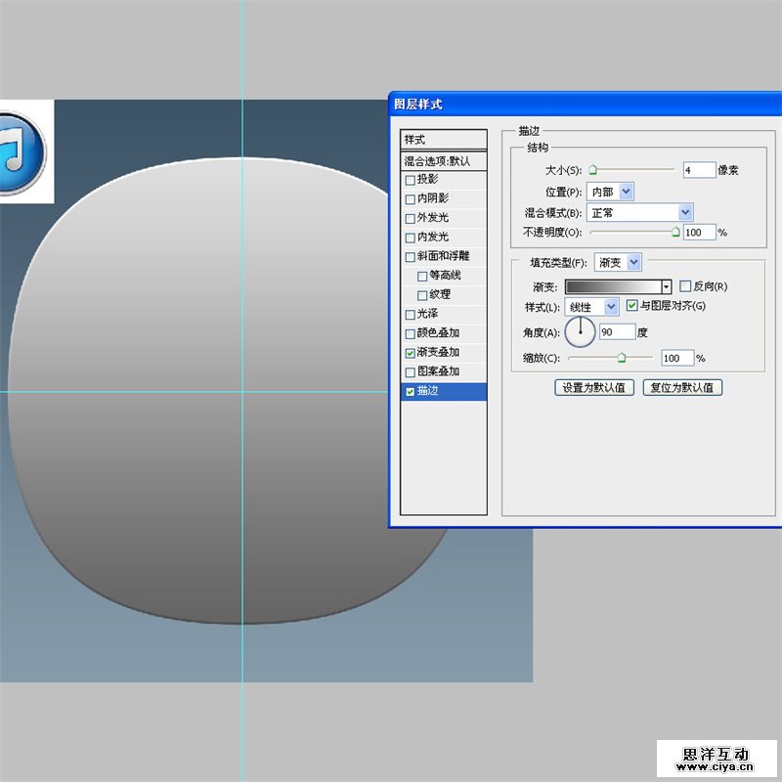Click the 设置为默认值 button
The height and width of the screenshot is (782, 782).
594,387
